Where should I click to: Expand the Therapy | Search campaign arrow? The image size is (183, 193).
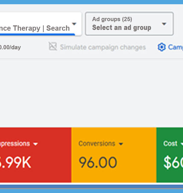pos(74,24)
